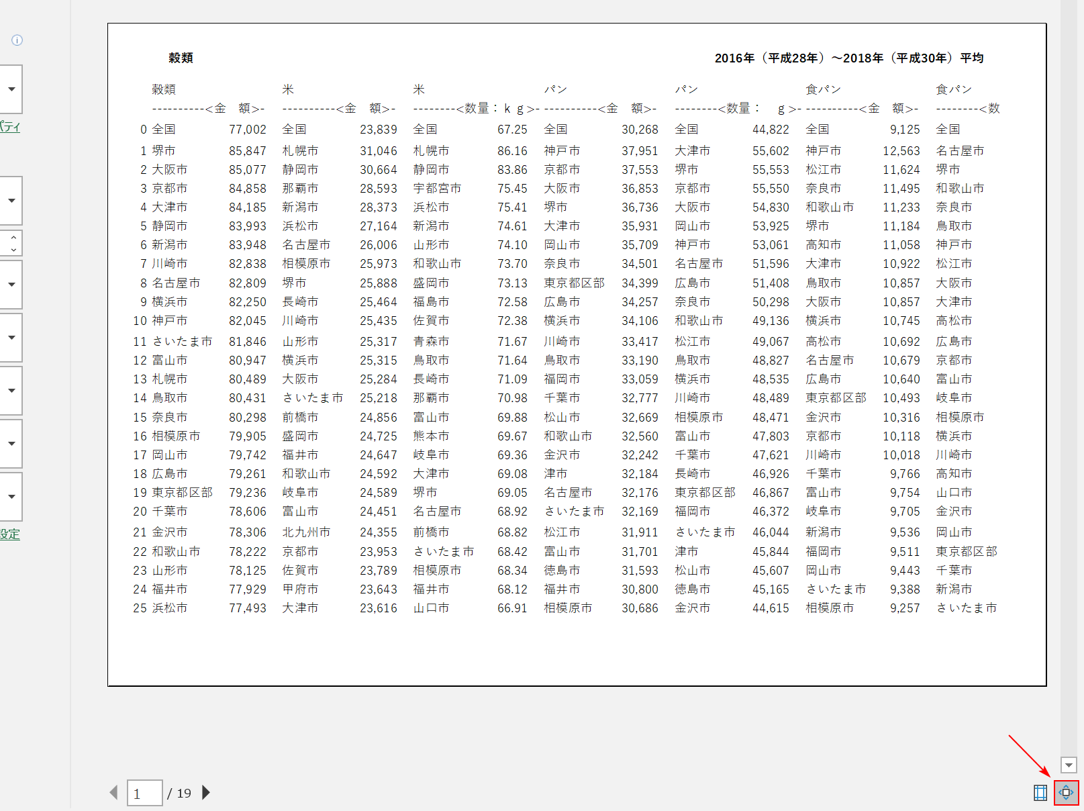Open the printer selection dropdown at top
This screenshot has width=1084, height=811.
click(11, 89)
